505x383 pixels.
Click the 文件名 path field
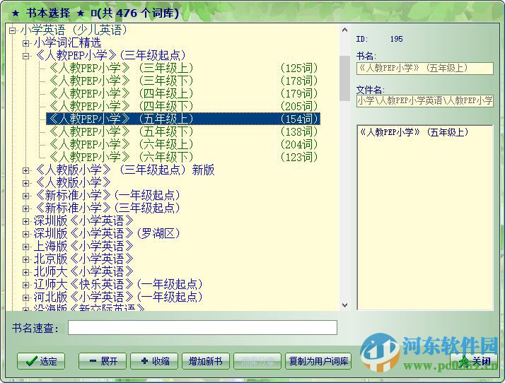425,101
